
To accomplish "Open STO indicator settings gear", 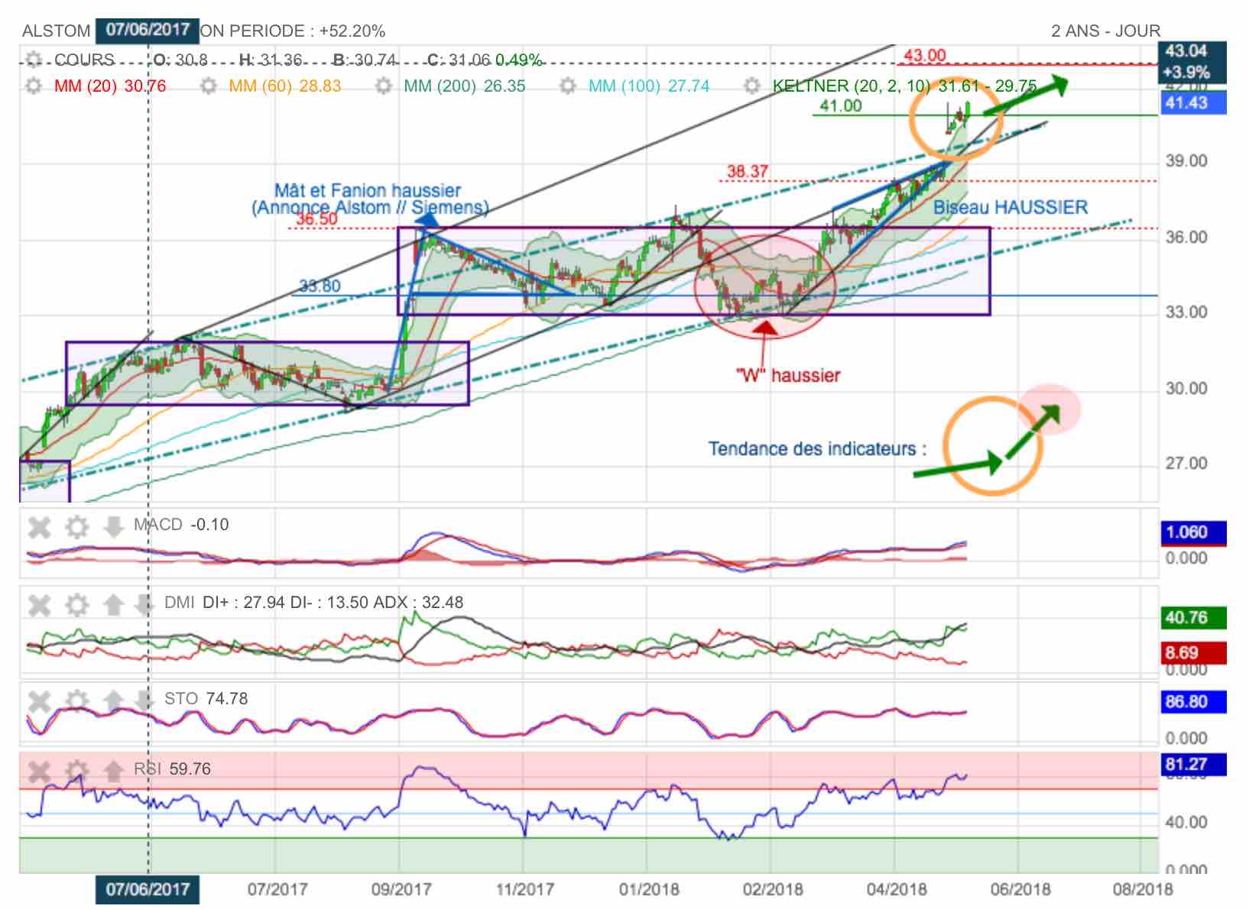I will (x=76, y=700).
